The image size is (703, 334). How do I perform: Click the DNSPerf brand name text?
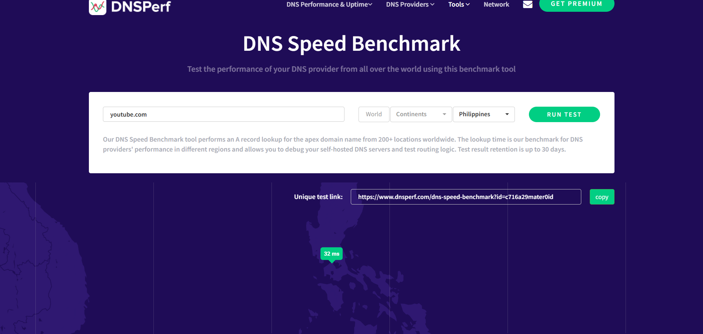(x=141, y=6)
